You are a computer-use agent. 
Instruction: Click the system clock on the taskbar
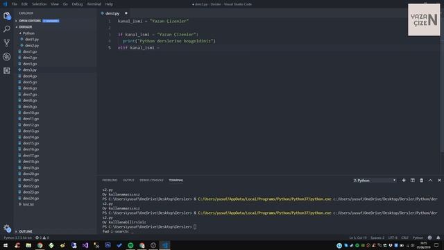pos(423,245)
